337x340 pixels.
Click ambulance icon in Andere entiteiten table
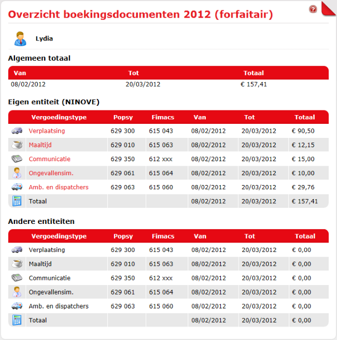(x=17, y=306)
